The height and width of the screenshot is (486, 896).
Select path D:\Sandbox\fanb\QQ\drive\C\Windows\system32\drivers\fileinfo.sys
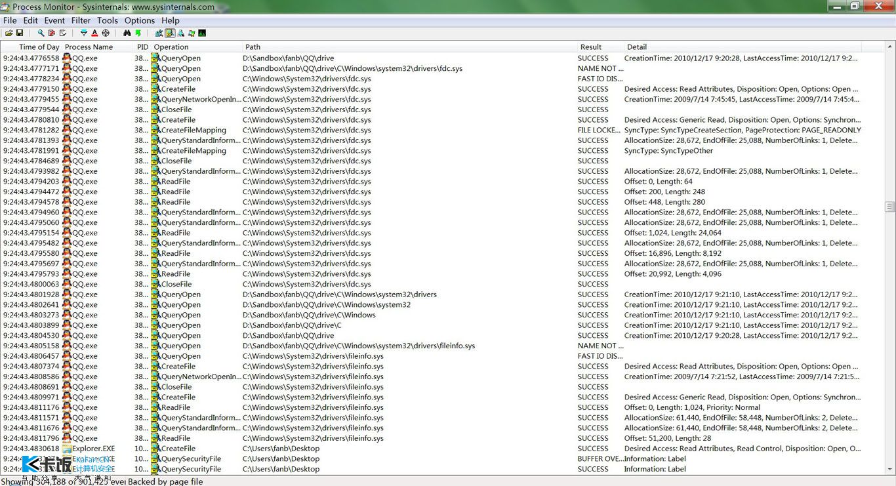click(359, 346)
